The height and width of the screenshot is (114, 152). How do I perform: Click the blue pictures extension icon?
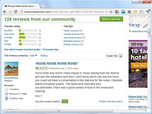123,12
